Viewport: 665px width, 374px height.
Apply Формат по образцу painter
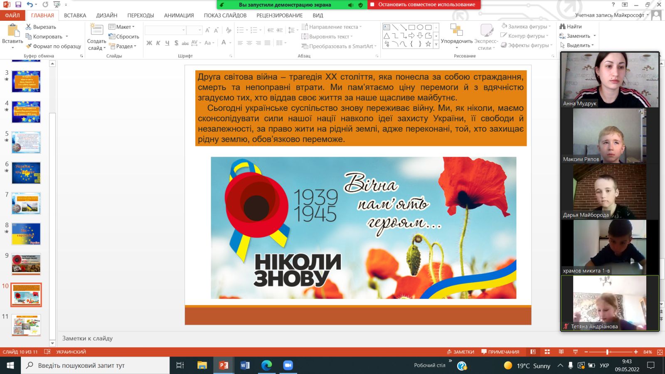(x=53, y=46)
